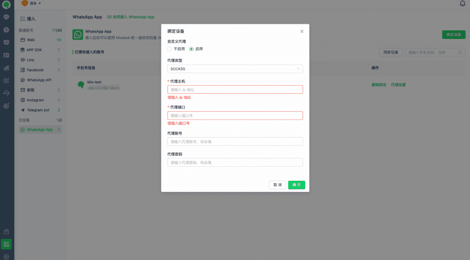Click the green integrations grid sidebar icon

coord(6,244)
